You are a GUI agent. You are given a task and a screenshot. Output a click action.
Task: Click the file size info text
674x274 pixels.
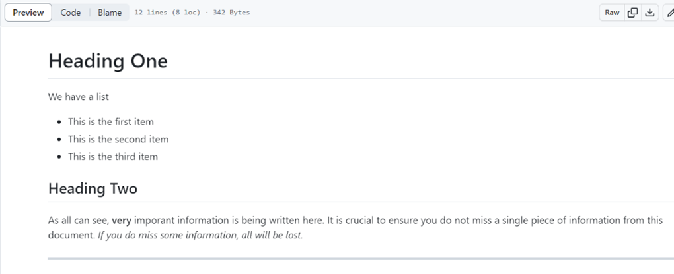click(192, 13)
